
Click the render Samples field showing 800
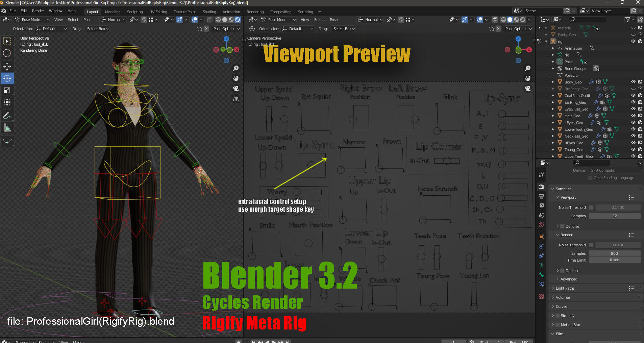coord(614,253)
